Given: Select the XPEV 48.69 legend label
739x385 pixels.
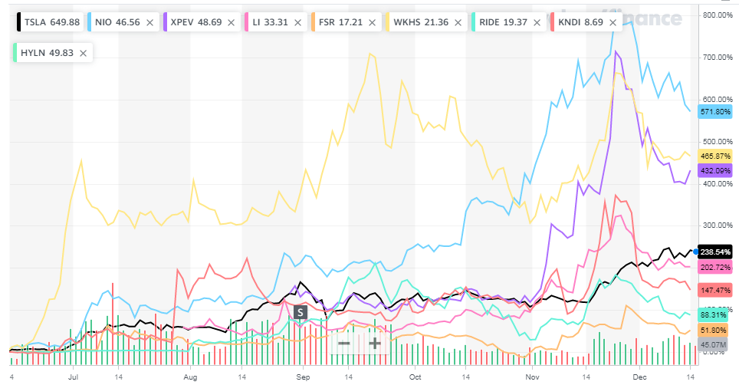Looking at the screenshot, I should coord(196,22).
